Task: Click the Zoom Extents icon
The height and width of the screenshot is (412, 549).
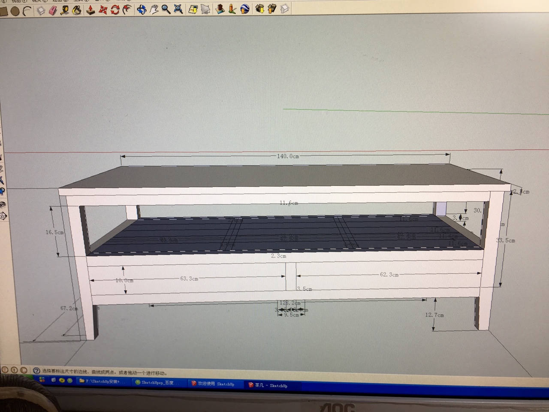Action: tap(178, 9)
